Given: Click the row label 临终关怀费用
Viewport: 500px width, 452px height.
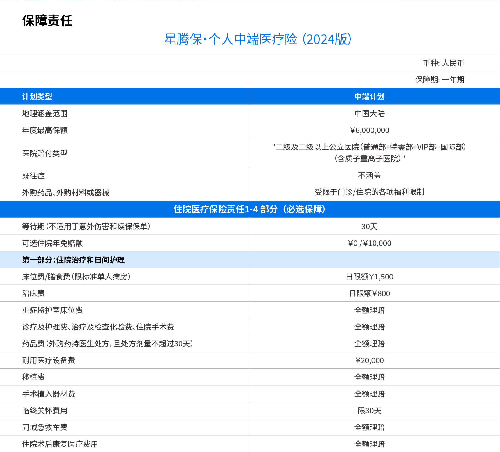Looking at the screenshot, I should click(45, 410).
